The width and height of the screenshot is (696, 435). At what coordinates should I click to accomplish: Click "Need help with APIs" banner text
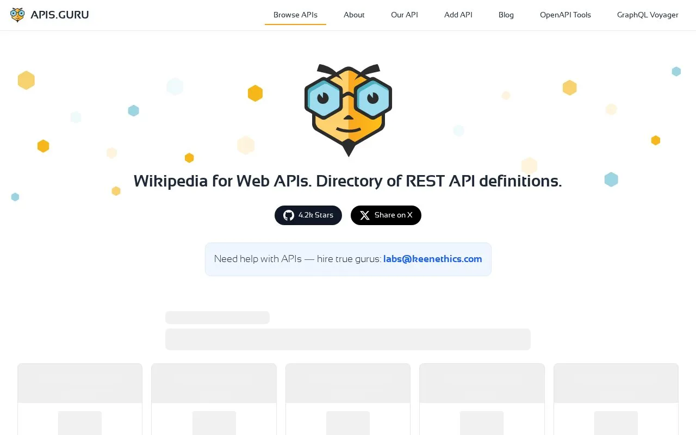tap(258, 259)
